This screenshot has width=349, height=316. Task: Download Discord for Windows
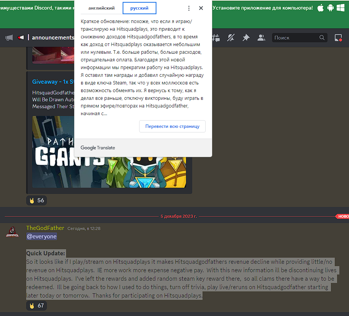coord(341,8)
